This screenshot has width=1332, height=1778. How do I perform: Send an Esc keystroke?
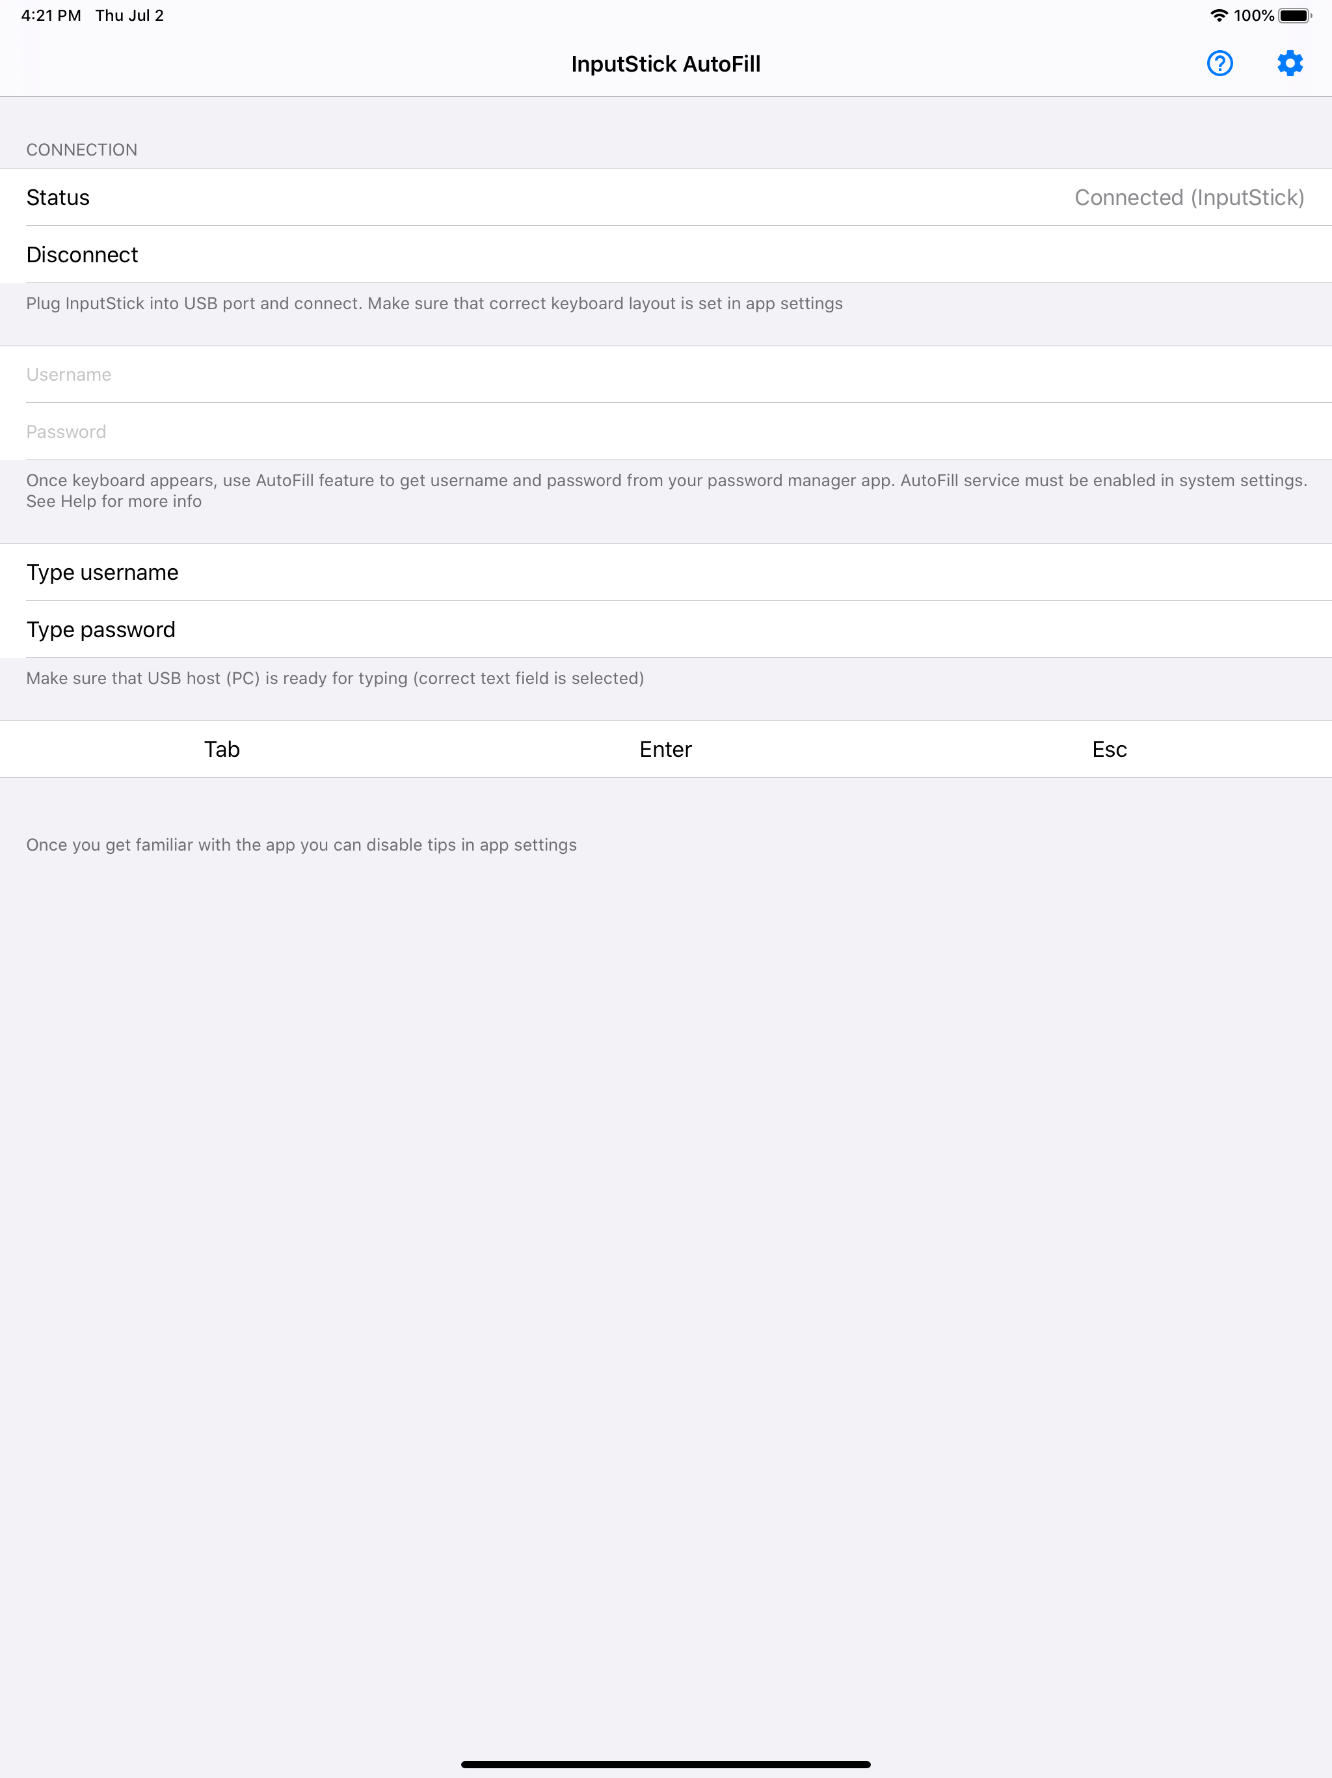tap(1110, 748)
